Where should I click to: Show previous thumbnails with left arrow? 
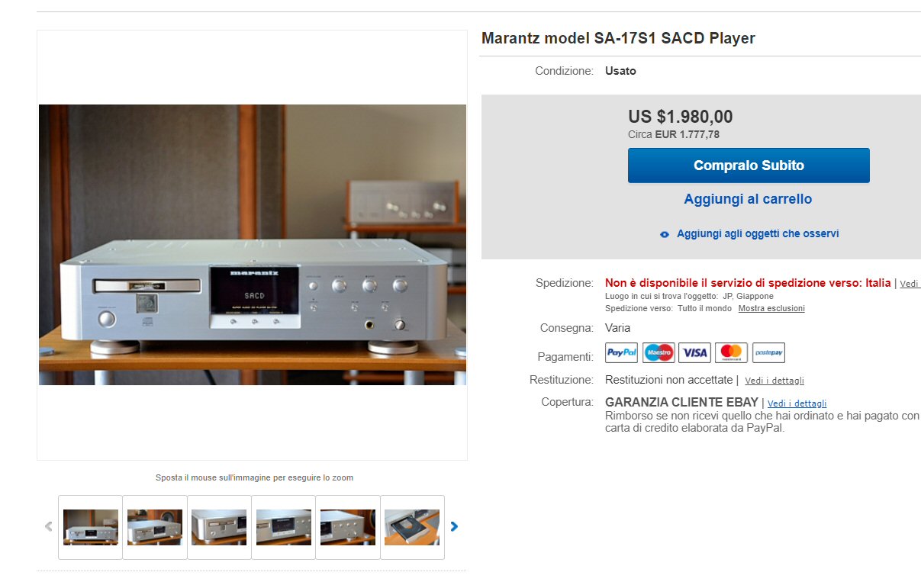[x=49, y=526]
